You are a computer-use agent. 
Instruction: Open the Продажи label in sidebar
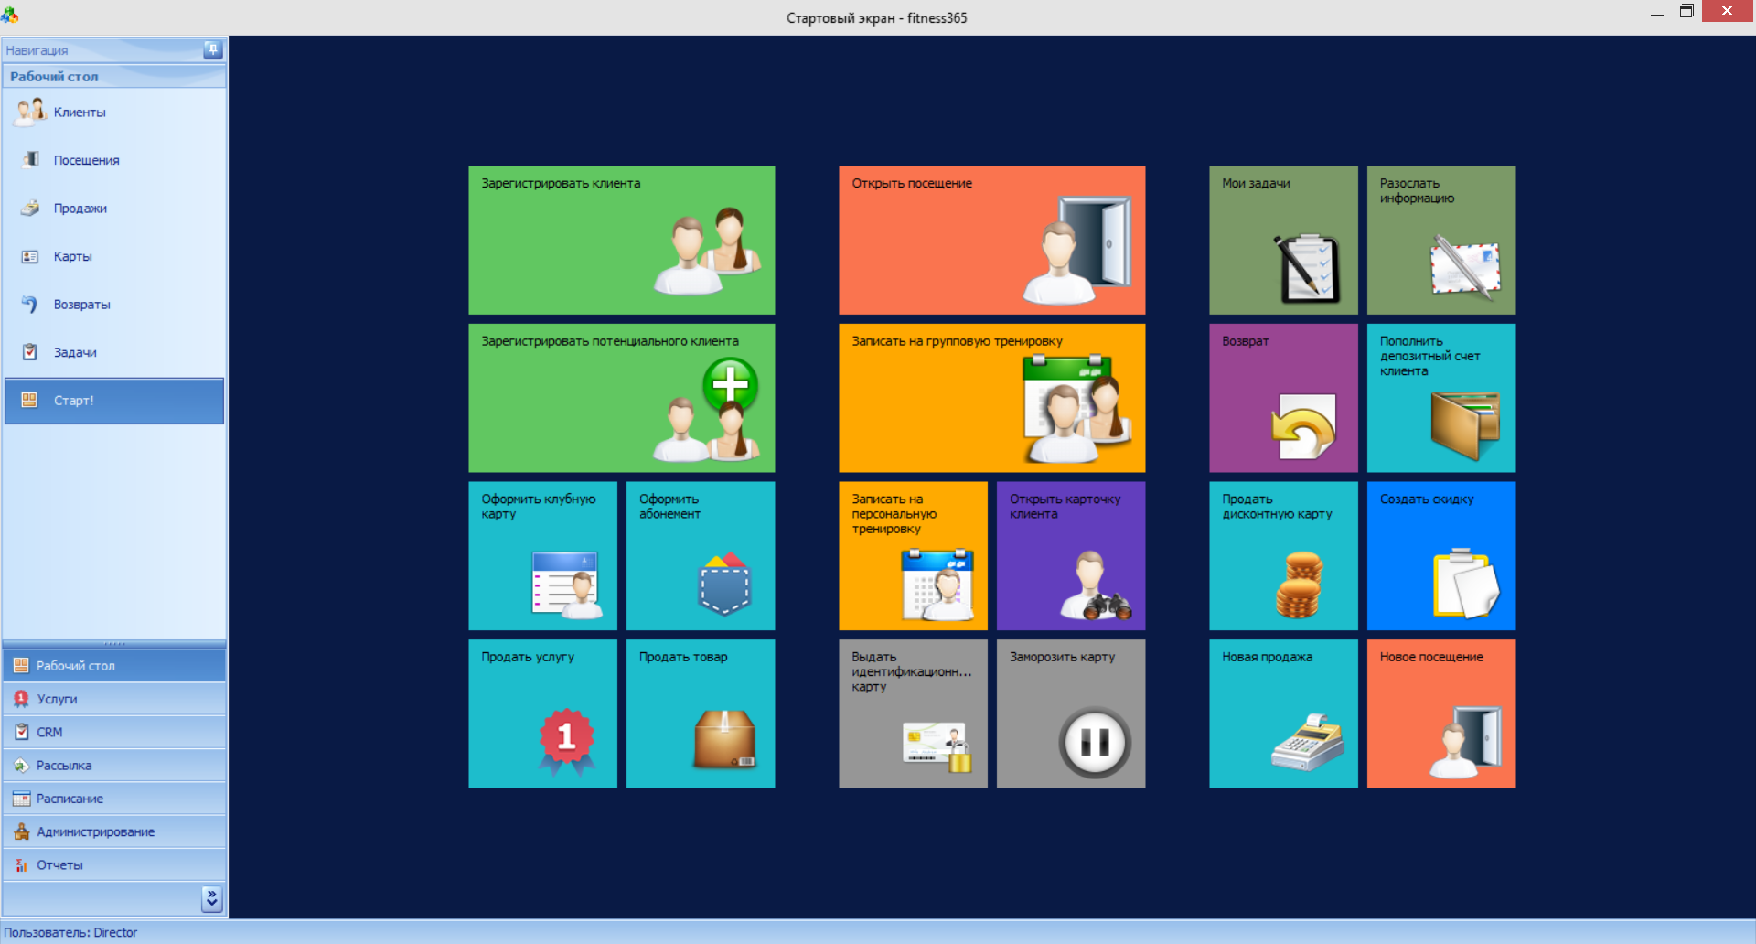click(80, 209)
